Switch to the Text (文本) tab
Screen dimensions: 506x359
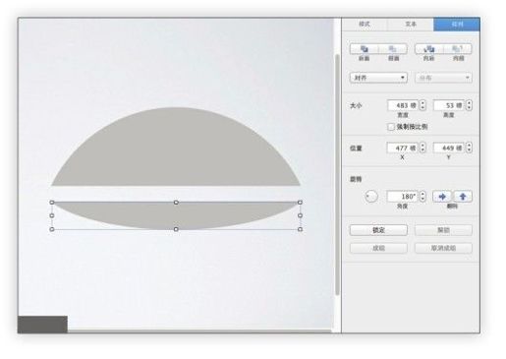click(411, 24)
